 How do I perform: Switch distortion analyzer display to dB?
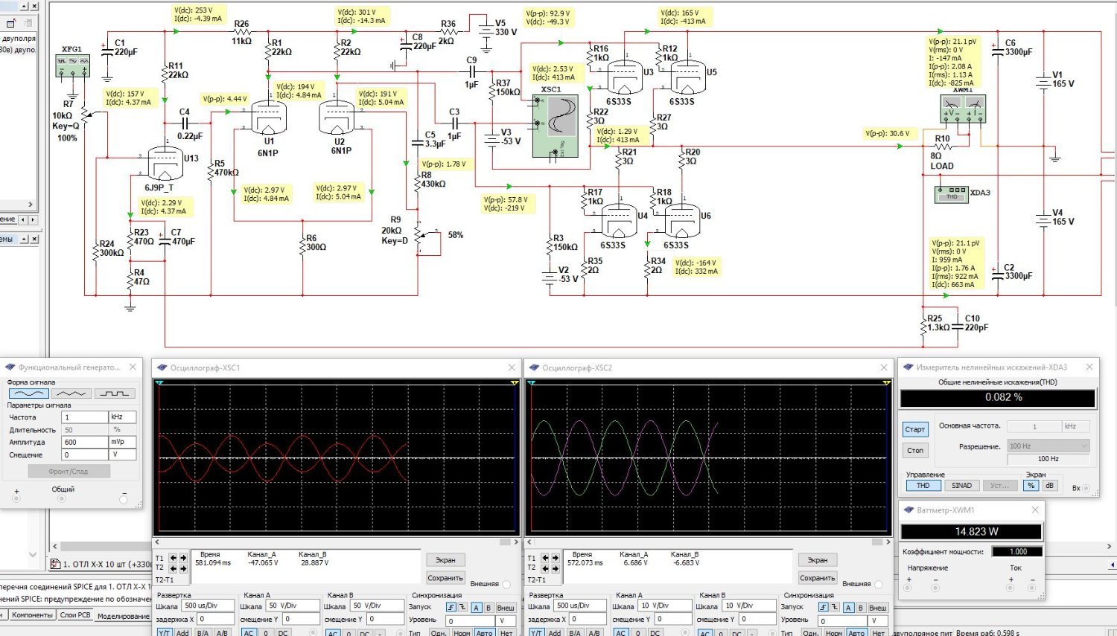pos(1049,486)
